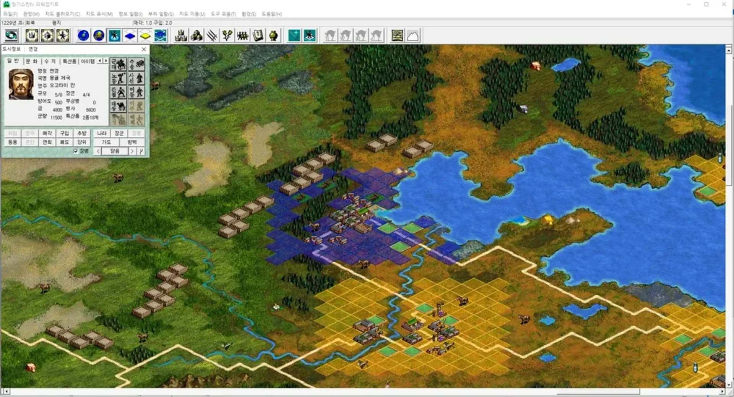Click the book scroll toolbar icon
Screen dimensions: 734x397
tap(258, 36)
